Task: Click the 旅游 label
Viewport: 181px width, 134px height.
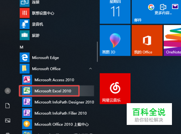Action: pos(35,35)
